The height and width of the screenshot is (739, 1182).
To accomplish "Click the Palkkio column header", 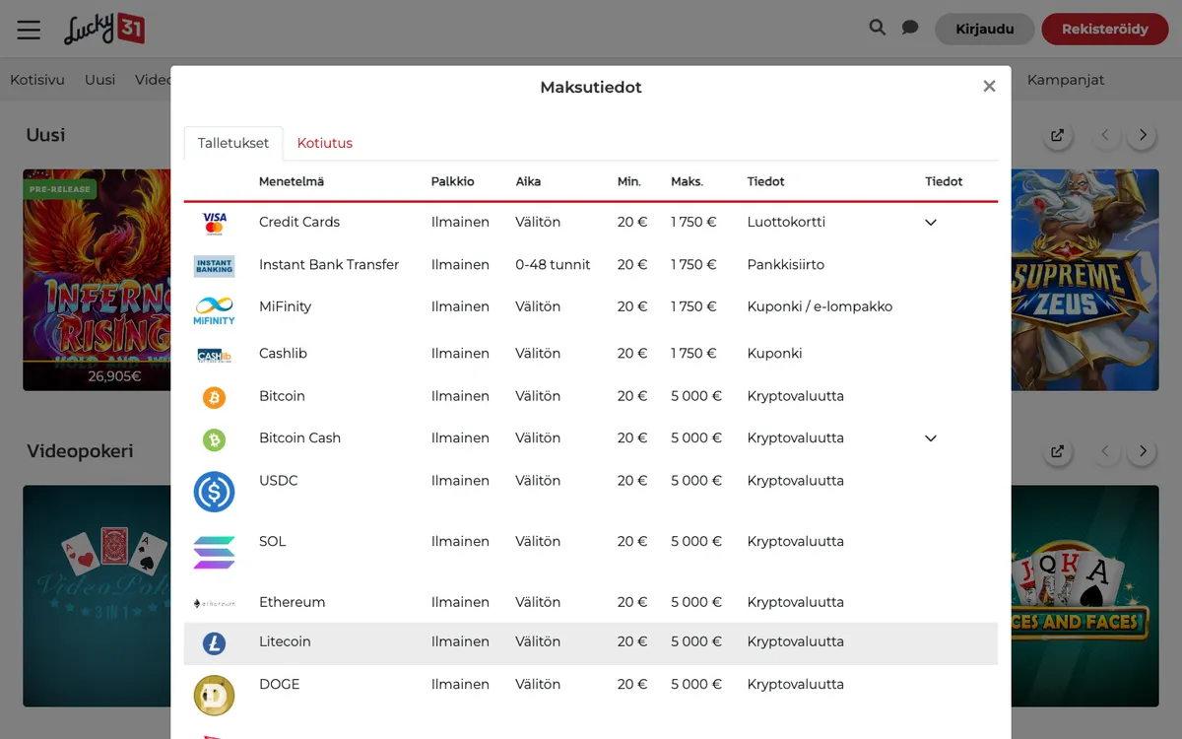I will pyautogui.click(x=453, y=181).
